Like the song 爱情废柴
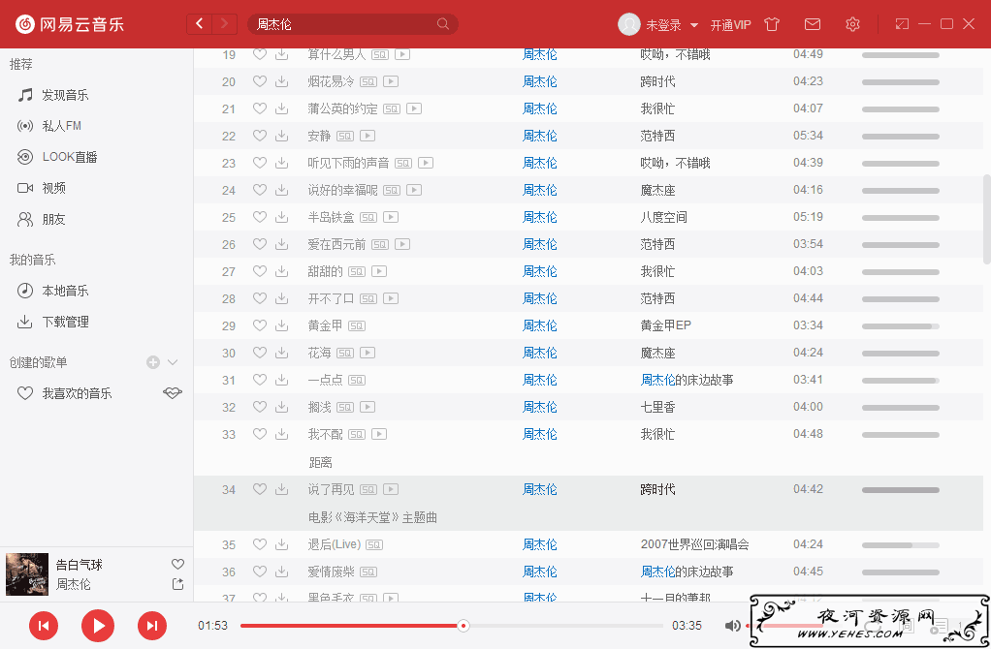991x649 pixels. (x=260, y=572)
